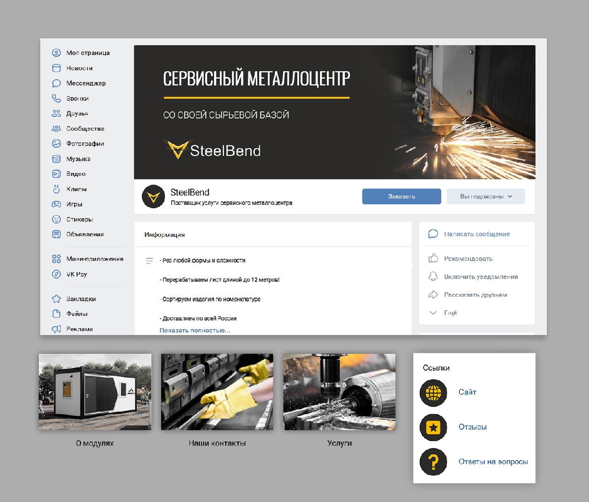Click the Bookmarks star icon
The image size is (589, 502).
tap(56, 299)
